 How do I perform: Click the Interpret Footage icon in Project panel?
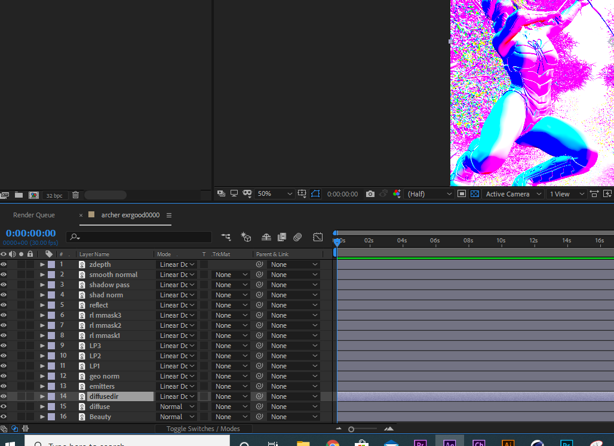coord(5,195)
